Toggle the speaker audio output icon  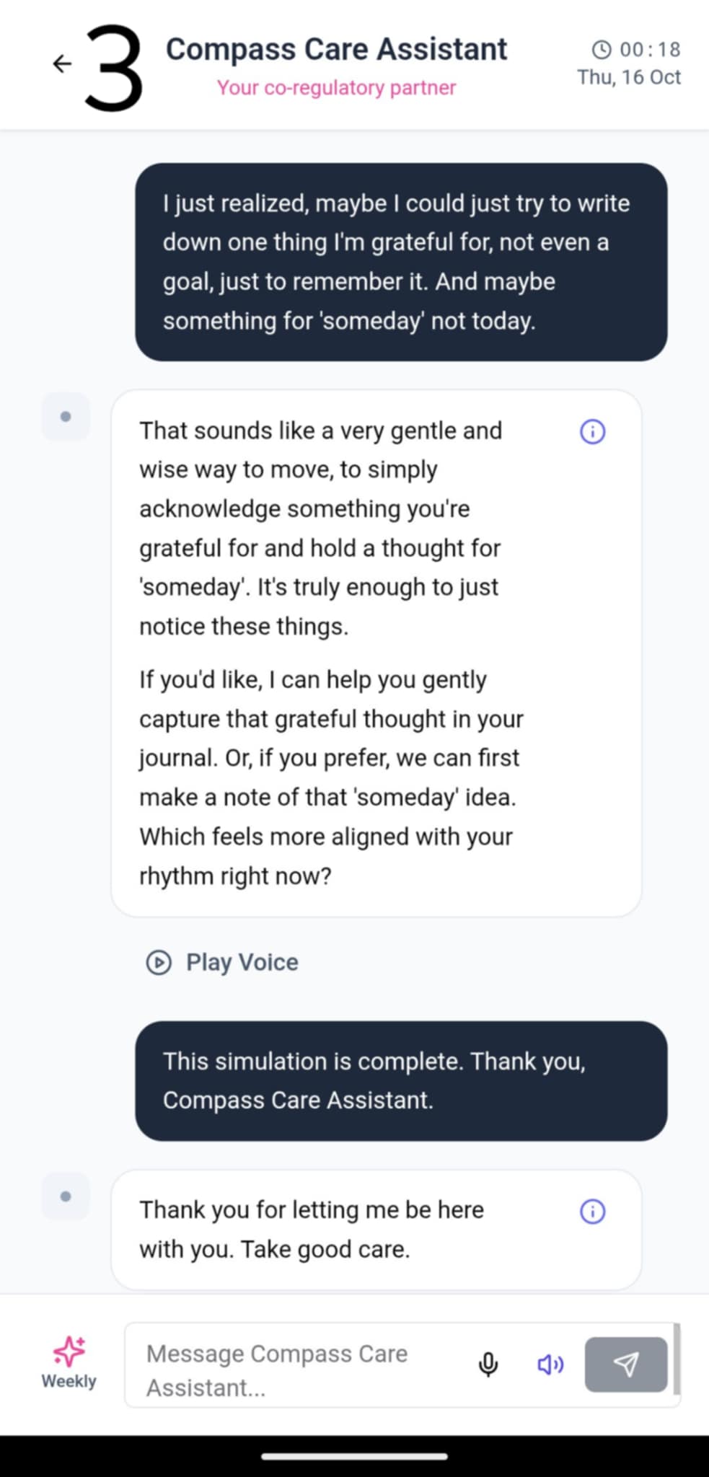click(x=550, y=1364)
